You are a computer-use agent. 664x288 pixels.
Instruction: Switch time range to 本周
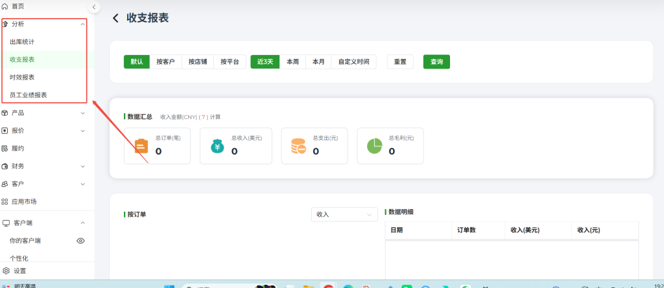(292, 62)
